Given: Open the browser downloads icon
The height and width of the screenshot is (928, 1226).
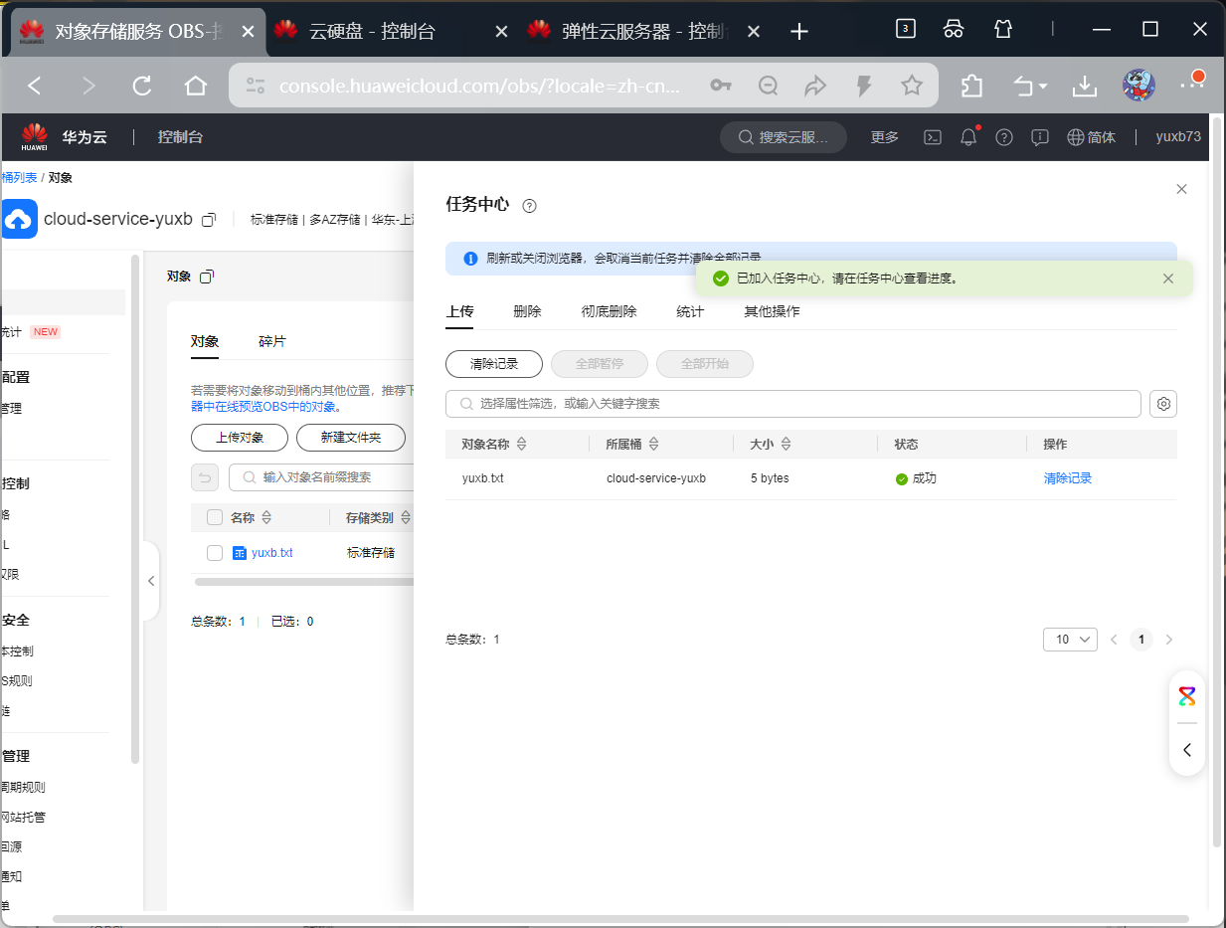Looking at the screenshot, I should click(x=1084, y=87).
